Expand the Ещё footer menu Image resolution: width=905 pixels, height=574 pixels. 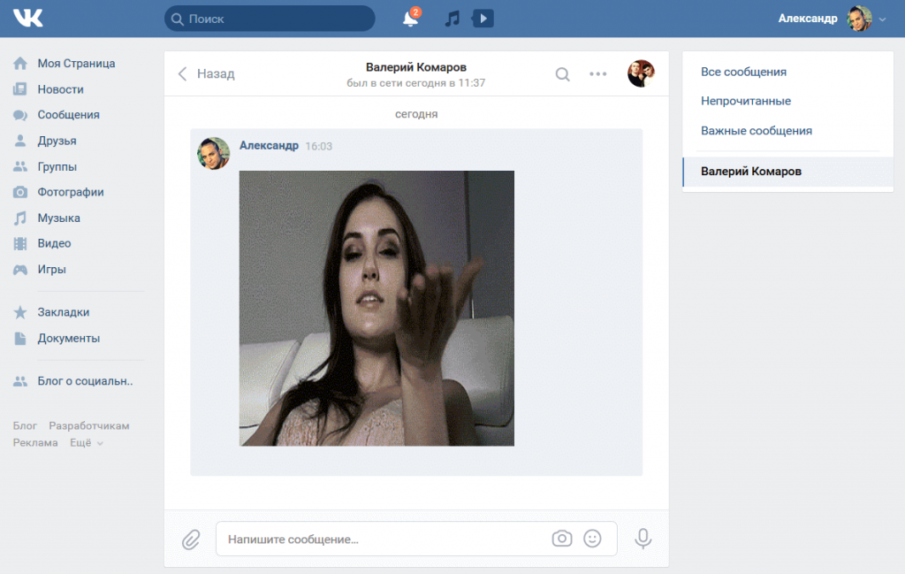point(87,443)
